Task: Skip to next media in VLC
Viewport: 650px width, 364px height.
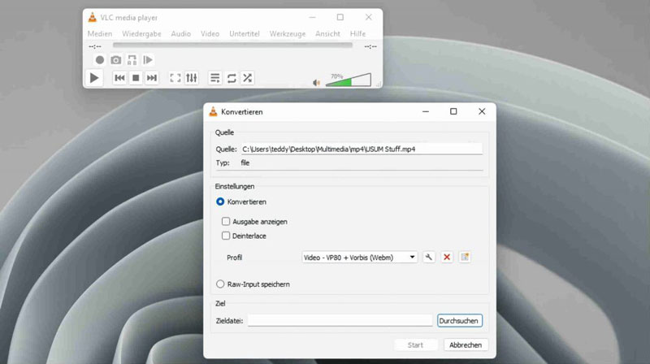Action: (152, 78)
